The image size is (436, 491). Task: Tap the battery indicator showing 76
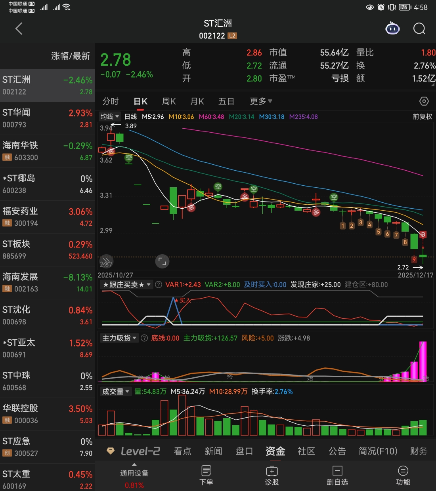tap(405, 7)
